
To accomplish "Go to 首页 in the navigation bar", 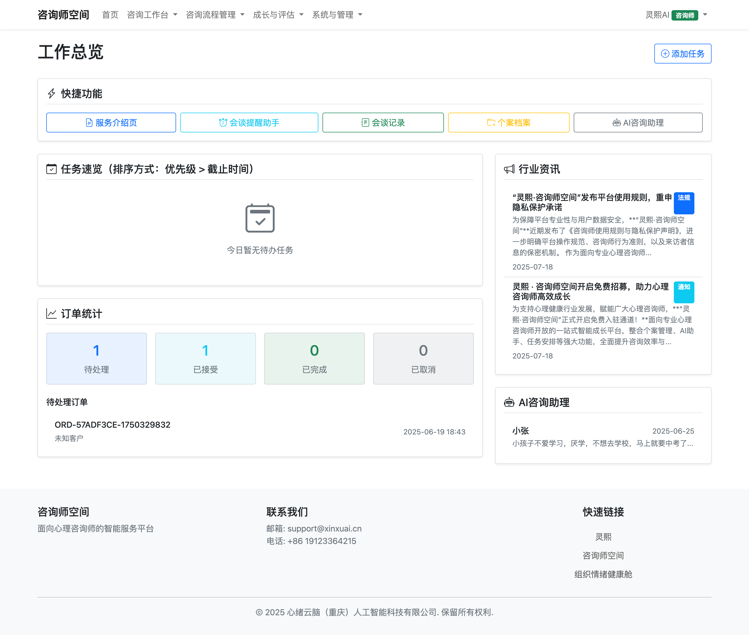I will (110, 15).
